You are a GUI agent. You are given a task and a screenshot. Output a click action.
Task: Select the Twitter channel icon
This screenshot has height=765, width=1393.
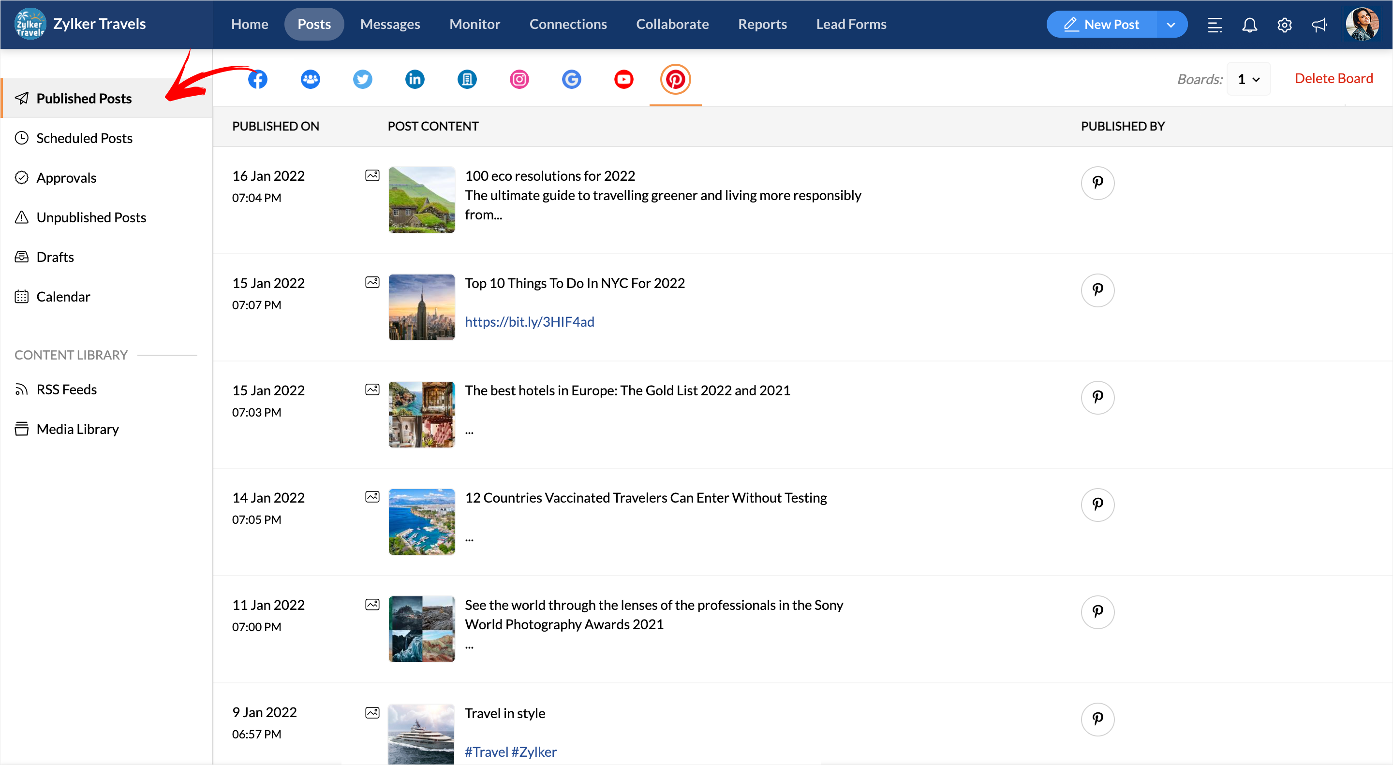click(x=362, y=79)
